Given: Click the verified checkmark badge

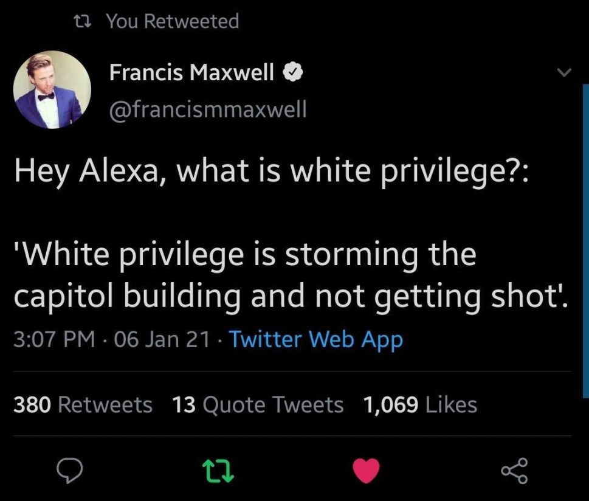Looking at the screenshot, I should pyautogui.click(x=294, y=73).
